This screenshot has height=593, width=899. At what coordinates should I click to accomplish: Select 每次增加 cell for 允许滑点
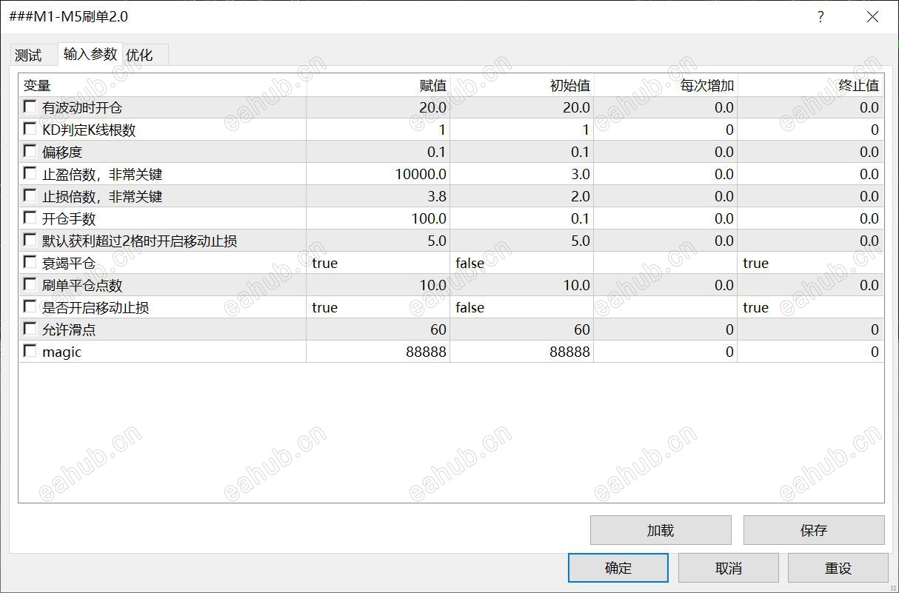tap(666, 329)
